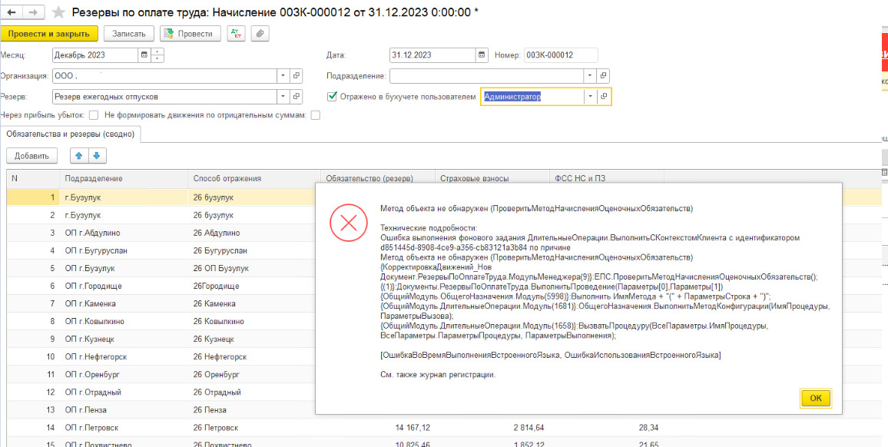
Task: Open the Подразделение record form
Action: (x=603, y=76)
